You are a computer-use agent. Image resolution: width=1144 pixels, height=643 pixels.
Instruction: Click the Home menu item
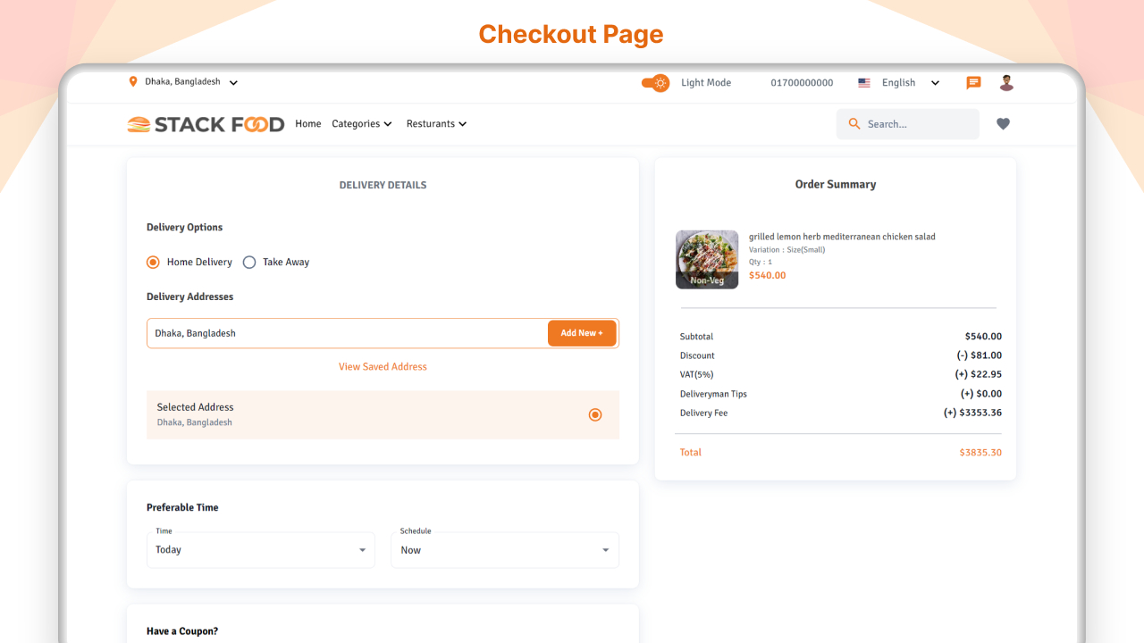[307, 124]
